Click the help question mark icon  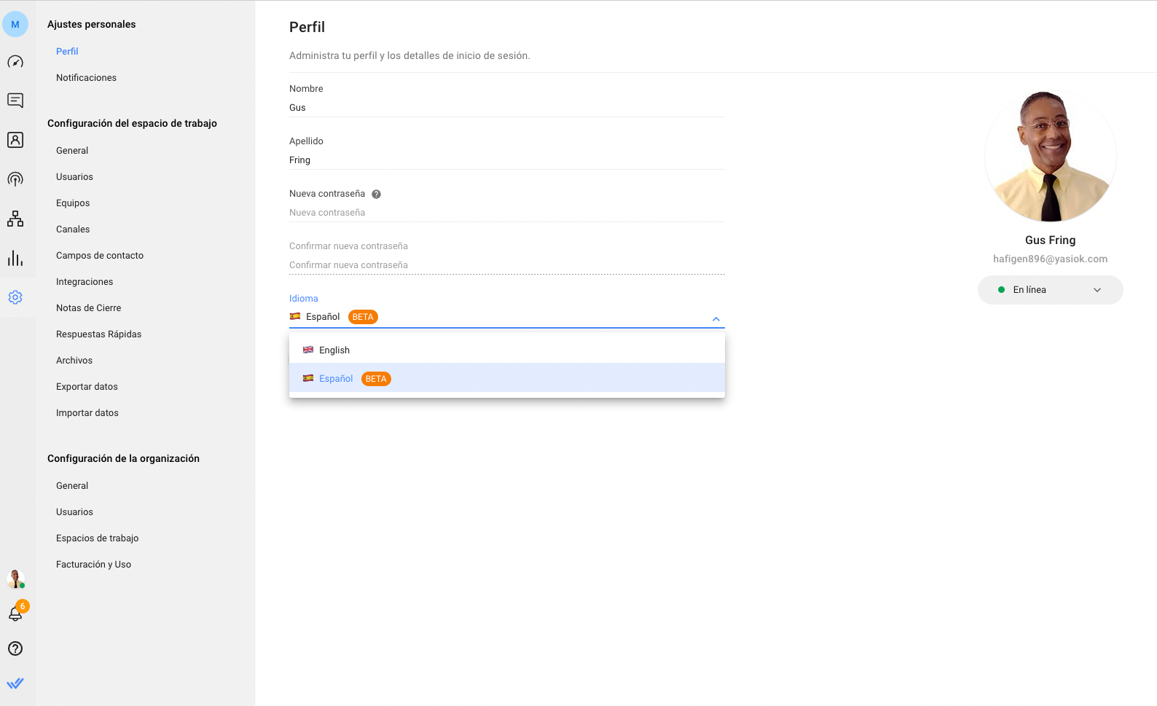[x=15, y=648]
